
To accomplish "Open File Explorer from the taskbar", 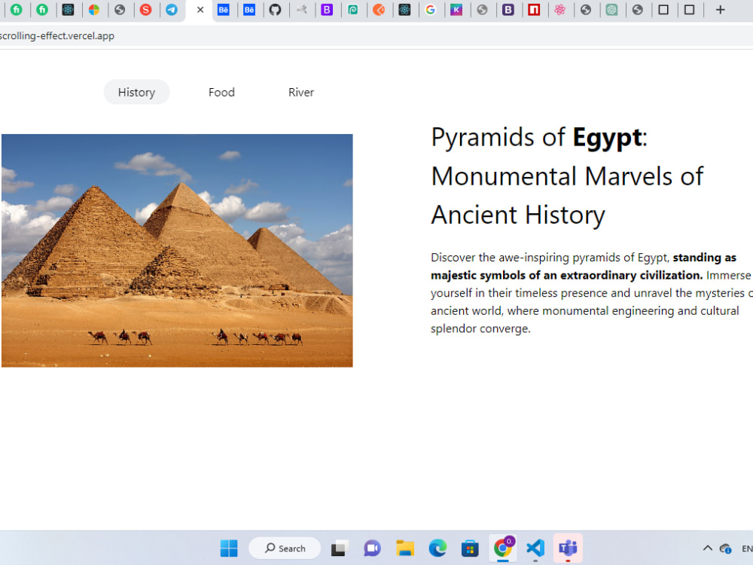I will pyautogui.click(x=405, y=548).
